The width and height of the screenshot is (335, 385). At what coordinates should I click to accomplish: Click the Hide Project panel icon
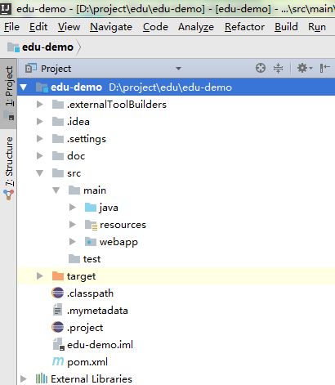(324, 68)
